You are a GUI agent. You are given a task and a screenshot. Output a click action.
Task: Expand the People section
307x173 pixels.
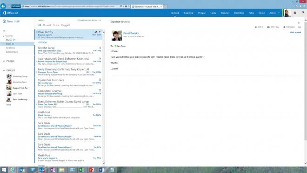[x=4, y=61]
